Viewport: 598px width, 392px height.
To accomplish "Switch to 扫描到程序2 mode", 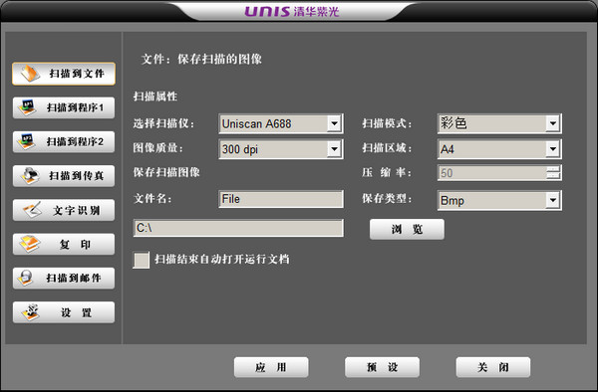I will tap(64, 141).
